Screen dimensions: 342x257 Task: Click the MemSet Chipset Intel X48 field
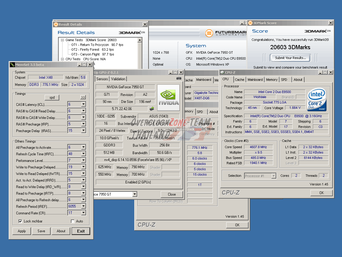click(46, 77)
